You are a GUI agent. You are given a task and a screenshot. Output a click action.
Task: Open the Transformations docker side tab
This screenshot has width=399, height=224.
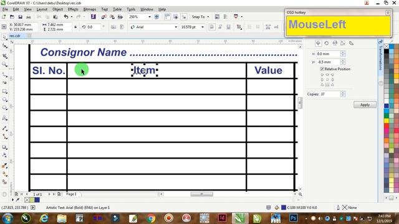[381, 55]
